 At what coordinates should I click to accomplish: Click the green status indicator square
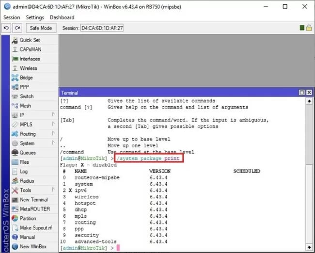(x=302, y=28)
